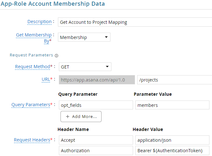Edit the application/json header value field
This screenshot has width=212, height=156.
172,140
